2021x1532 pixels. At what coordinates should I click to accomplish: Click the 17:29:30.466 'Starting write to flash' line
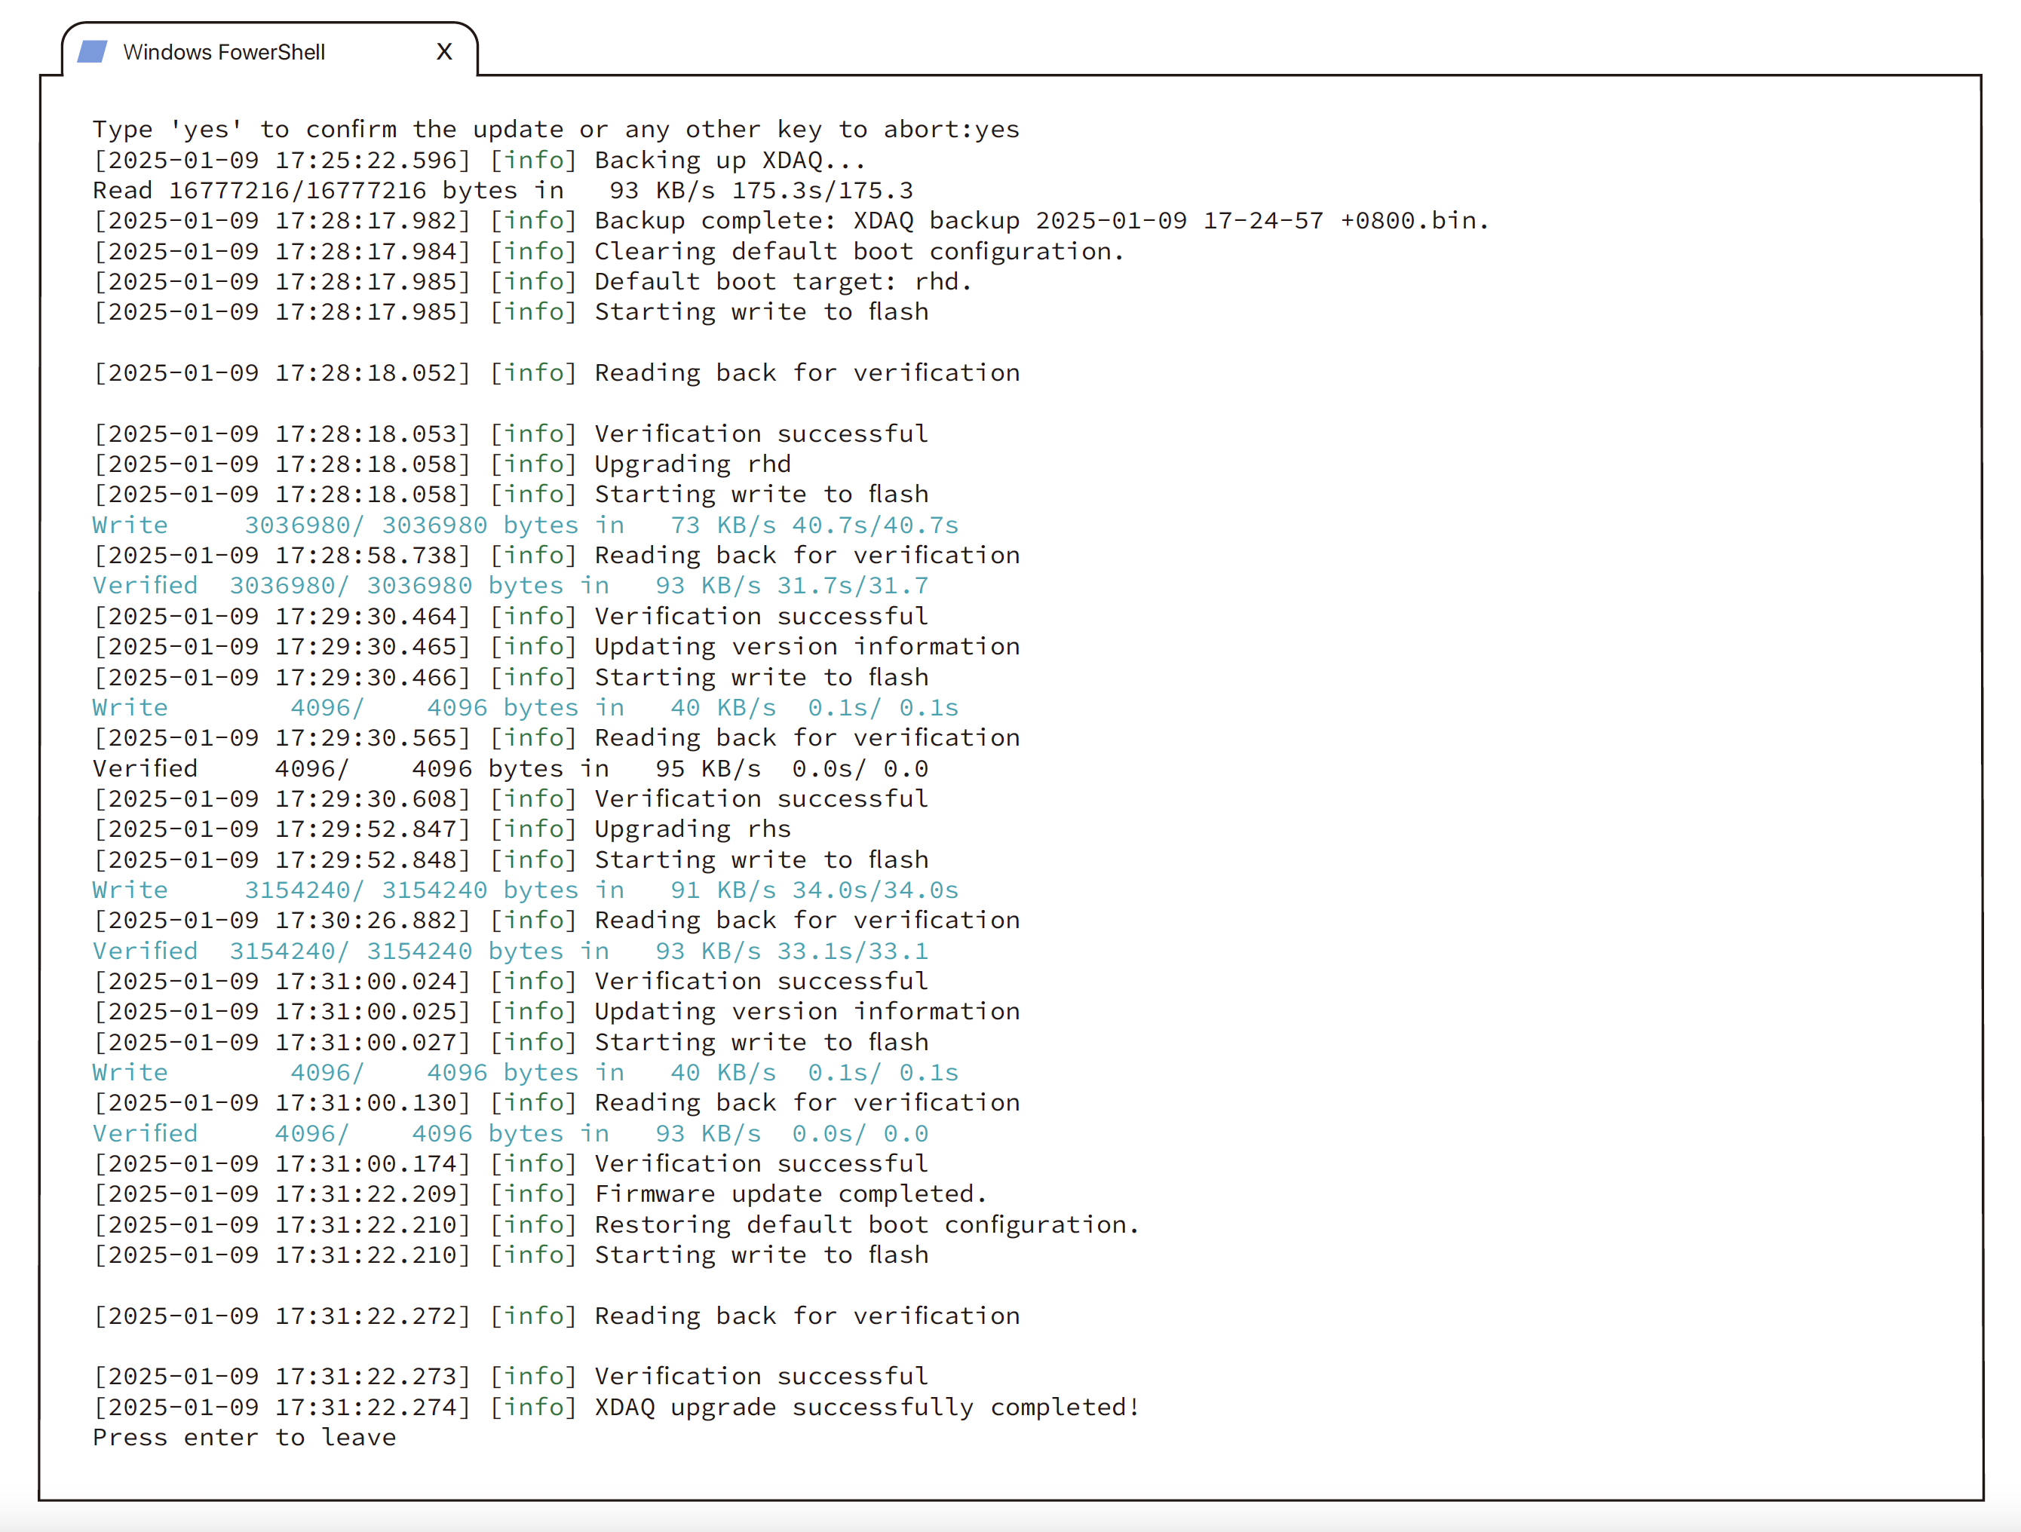tap(510, 677)
